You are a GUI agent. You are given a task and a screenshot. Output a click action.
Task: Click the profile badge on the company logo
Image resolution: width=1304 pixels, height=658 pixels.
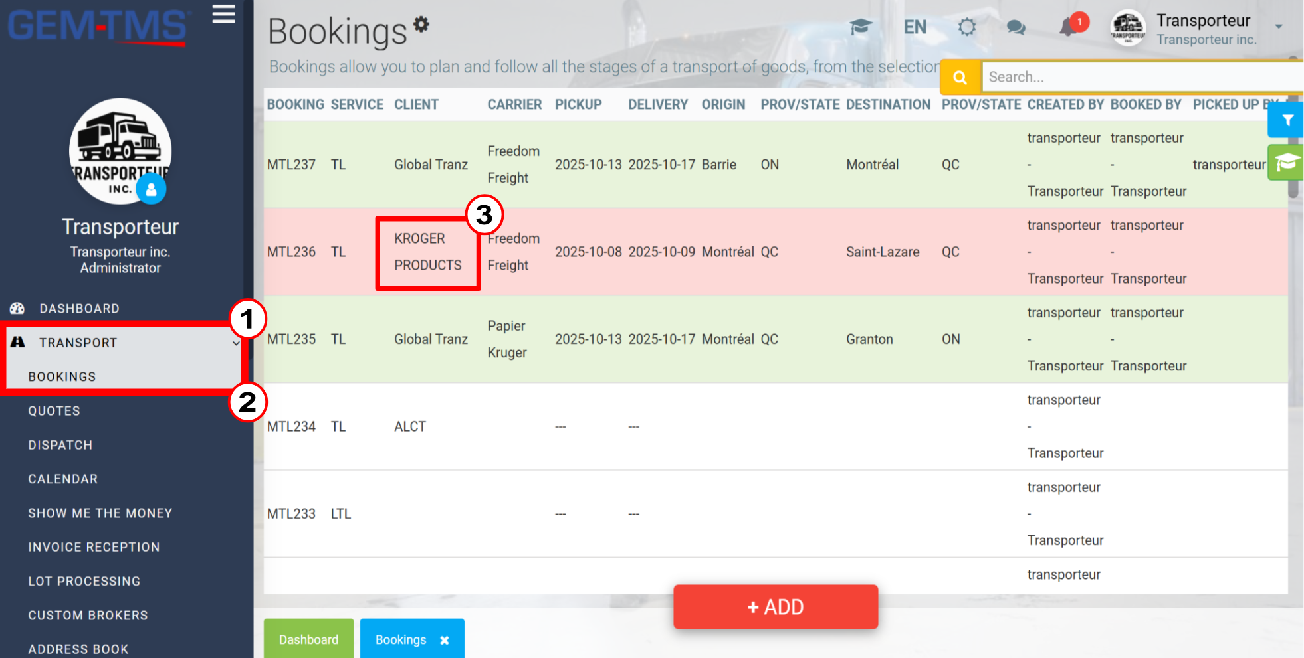[x=152, y=189]
